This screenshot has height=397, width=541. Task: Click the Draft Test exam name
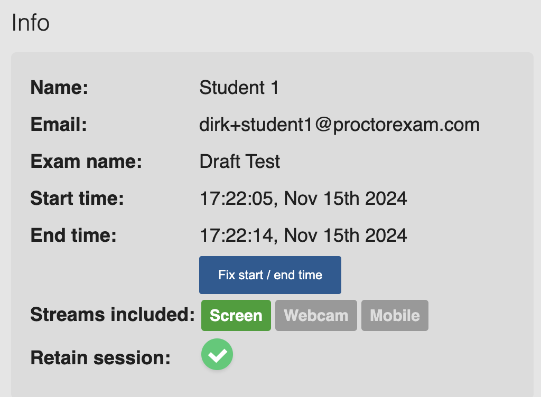240,162
